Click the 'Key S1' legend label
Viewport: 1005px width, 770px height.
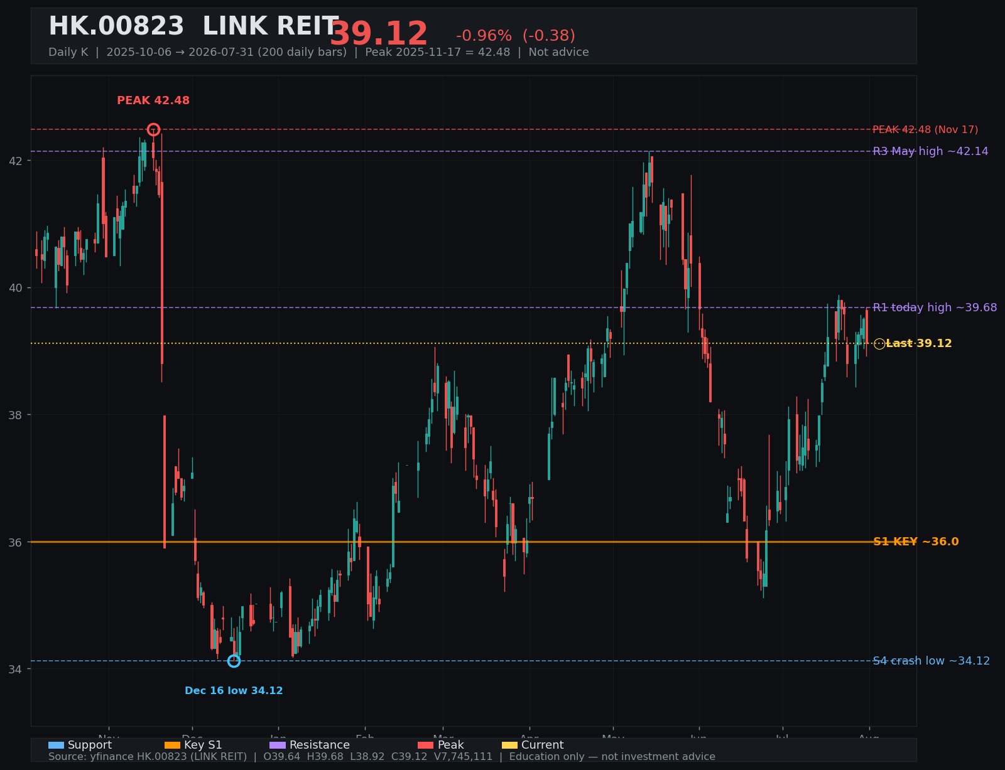(203, 746)
